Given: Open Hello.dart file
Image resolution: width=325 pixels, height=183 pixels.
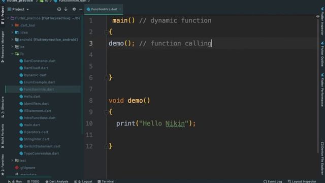Looking at the screenshot, I should (32, 97).
